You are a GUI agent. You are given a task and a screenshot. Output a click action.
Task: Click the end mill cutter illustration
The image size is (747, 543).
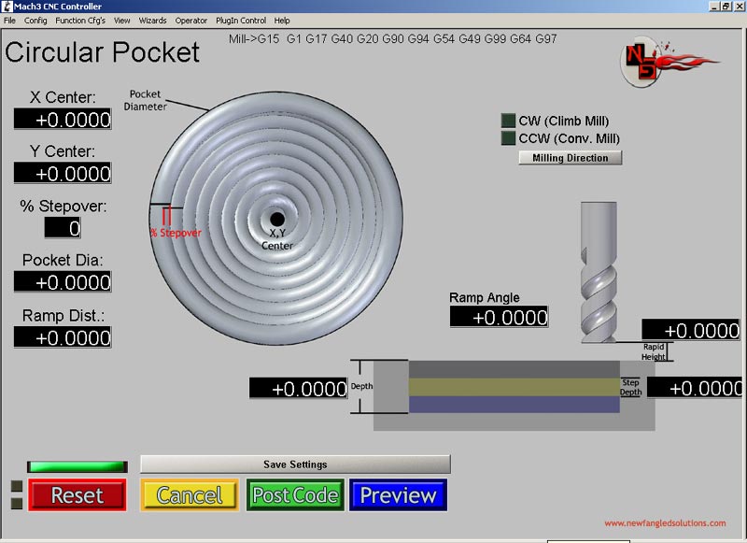coord(599,272)
